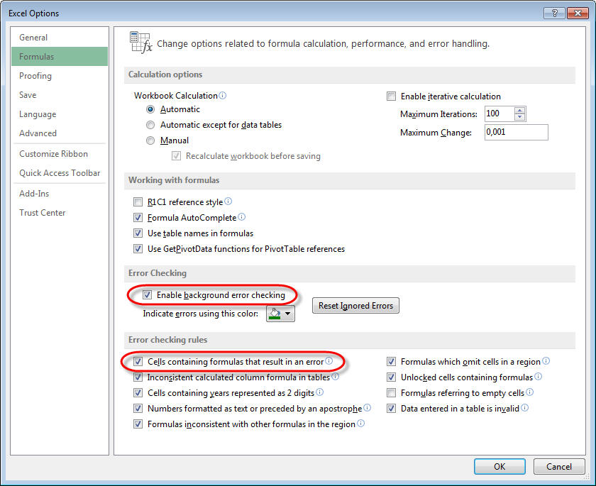596x486 pixels.
Task: Click the formulas fx header icon
Action: [x=141, y=43]
